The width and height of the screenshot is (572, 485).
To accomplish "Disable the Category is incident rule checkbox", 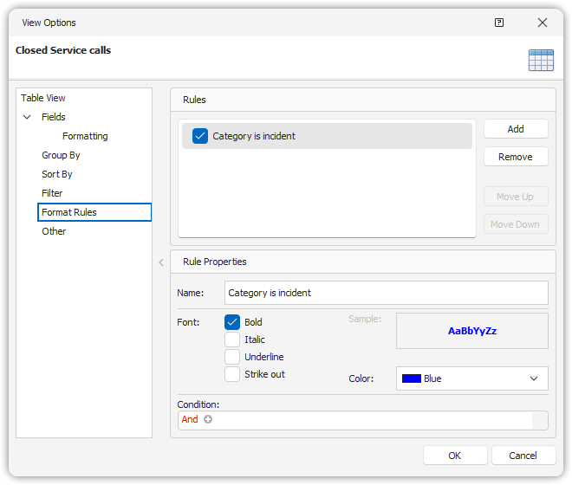I will click(x=200, y=136).
